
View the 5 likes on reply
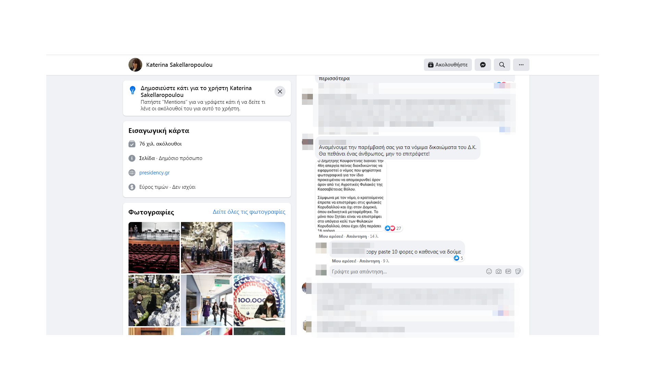tap(459, 258)
